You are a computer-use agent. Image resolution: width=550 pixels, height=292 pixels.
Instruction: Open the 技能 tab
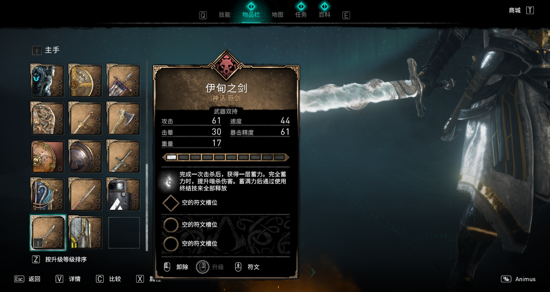224,15
